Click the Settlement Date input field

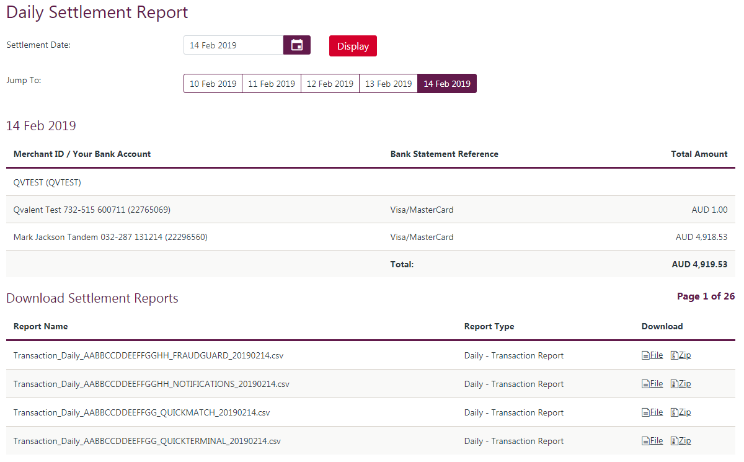point(233,45)
